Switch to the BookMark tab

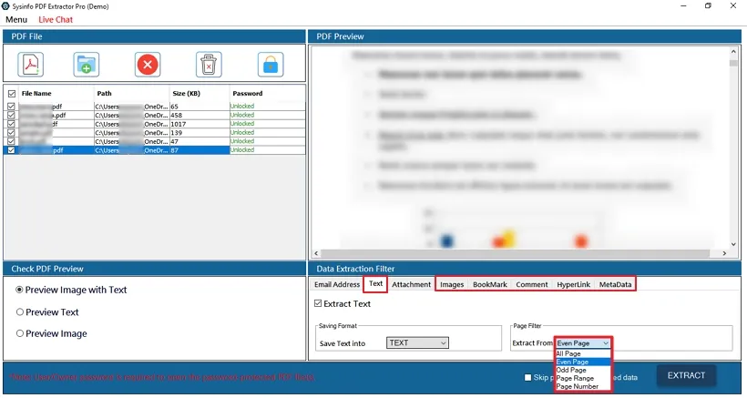pyautogui.click(x=490, y=284)
